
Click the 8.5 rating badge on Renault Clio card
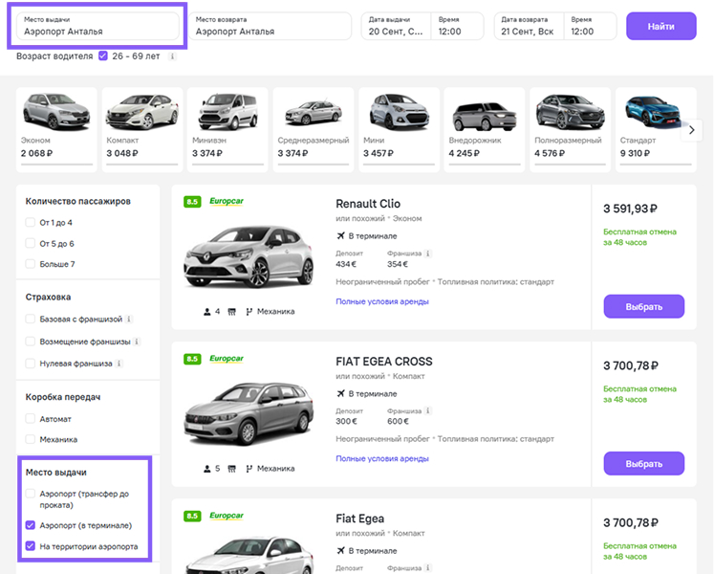pyautogui.click(x=192, y=202)
